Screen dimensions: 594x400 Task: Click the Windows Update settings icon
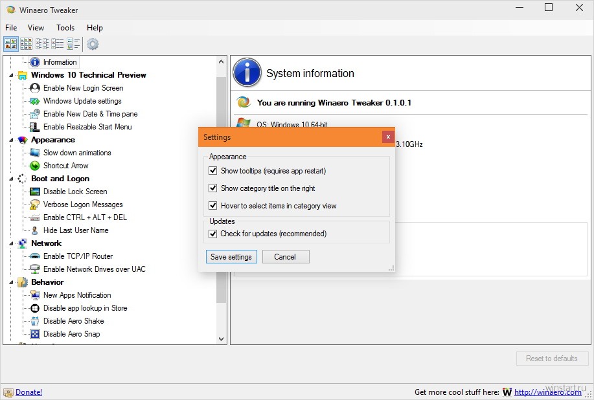(x=35, y=101)
